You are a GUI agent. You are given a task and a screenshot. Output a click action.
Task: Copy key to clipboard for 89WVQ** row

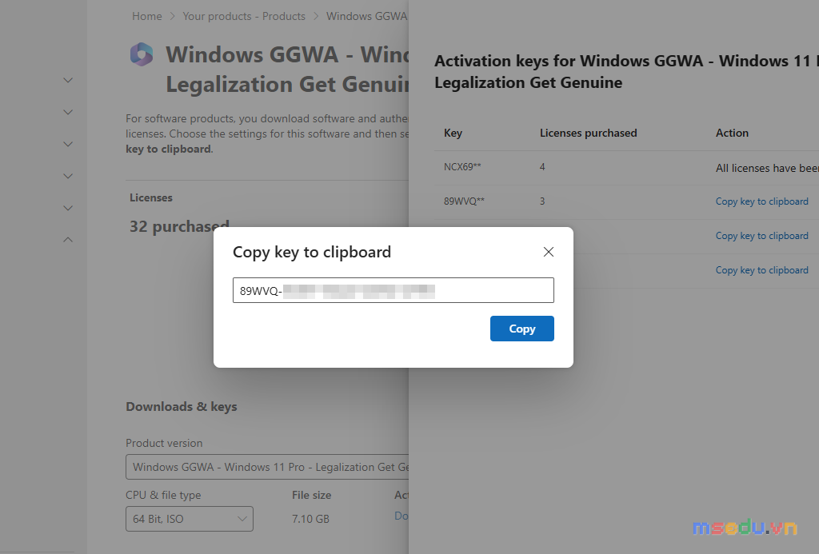[x=761, y=201]
